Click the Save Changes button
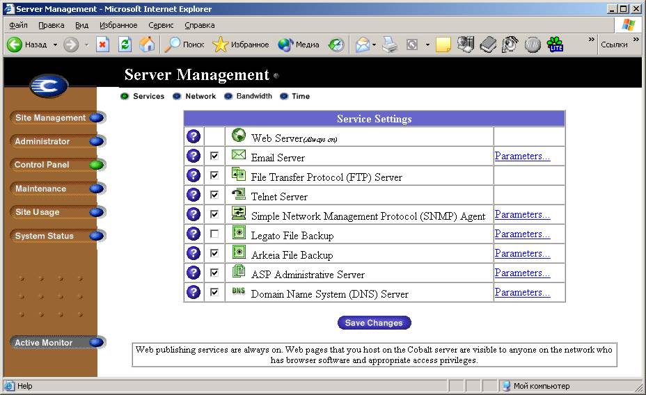The height and width of the screenshot is (395, 646). point(374,323)
